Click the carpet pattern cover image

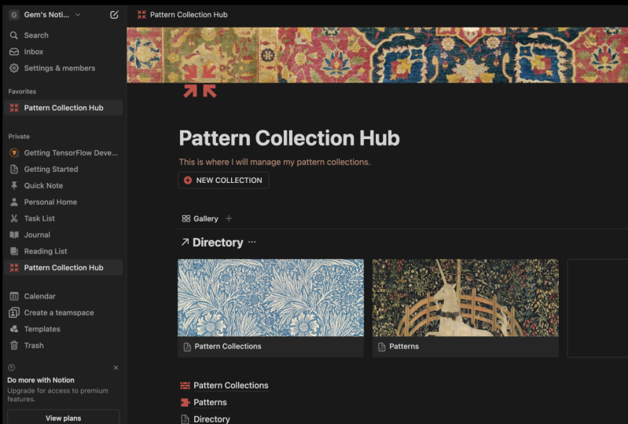[x=377, y=55]
